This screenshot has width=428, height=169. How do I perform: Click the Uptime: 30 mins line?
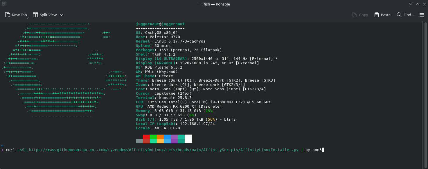click(153, 46)
